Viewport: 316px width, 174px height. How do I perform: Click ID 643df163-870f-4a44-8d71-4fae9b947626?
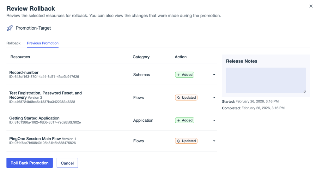[x=44, y=77]
